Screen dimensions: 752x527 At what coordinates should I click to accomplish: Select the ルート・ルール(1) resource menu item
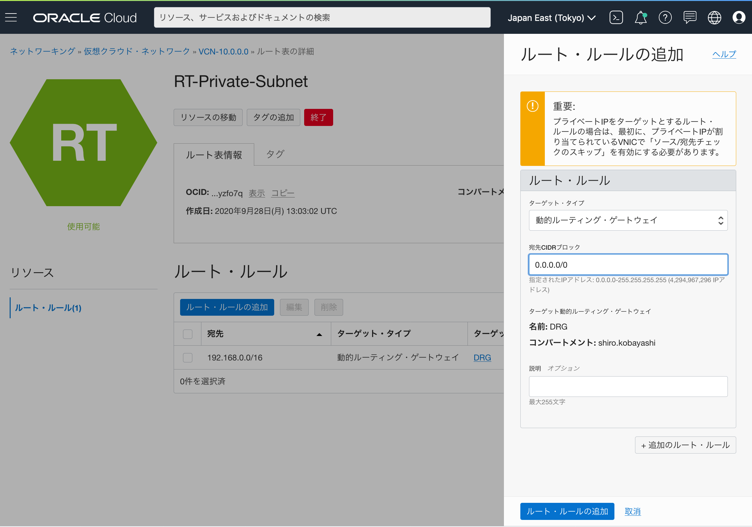click(x=48, y=308)
